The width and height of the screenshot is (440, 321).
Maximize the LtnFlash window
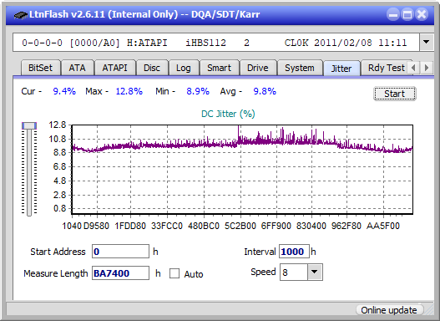point(407,14)
